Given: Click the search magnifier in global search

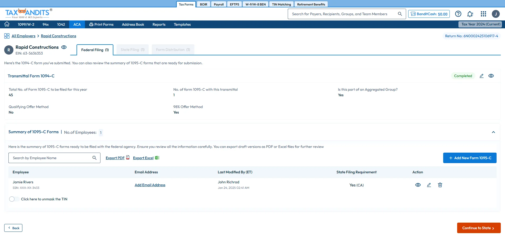Looking at the screenshot, I should [400, 14].
